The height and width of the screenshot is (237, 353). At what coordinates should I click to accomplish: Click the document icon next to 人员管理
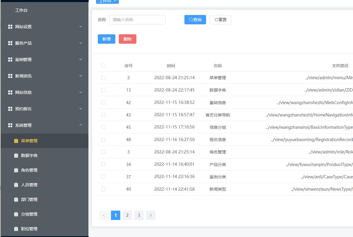(x=16, y=185)
